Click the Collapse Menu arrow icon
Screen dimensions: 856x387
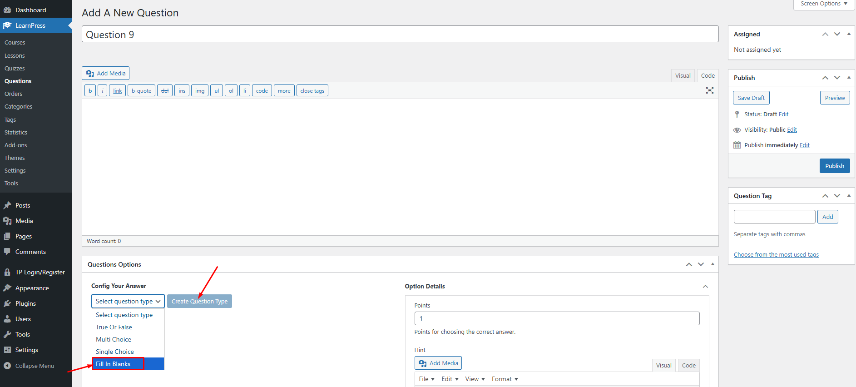coord(7,366)
